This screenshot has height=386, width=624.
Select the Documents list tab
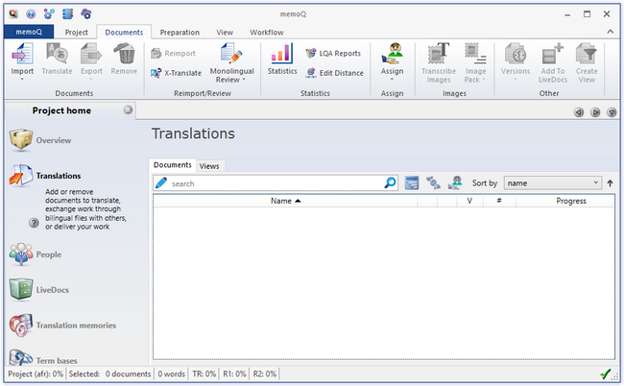tap(172, 165)
